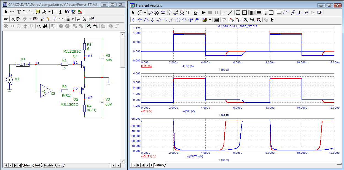
Task: Toggle the Scale mode curve icon
Action: click(150, 13)
